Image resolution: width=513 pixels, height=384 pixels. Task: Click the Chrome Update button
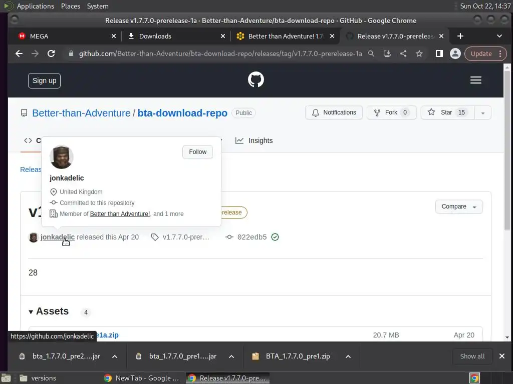pyautogui.click(x=481, y=54)
